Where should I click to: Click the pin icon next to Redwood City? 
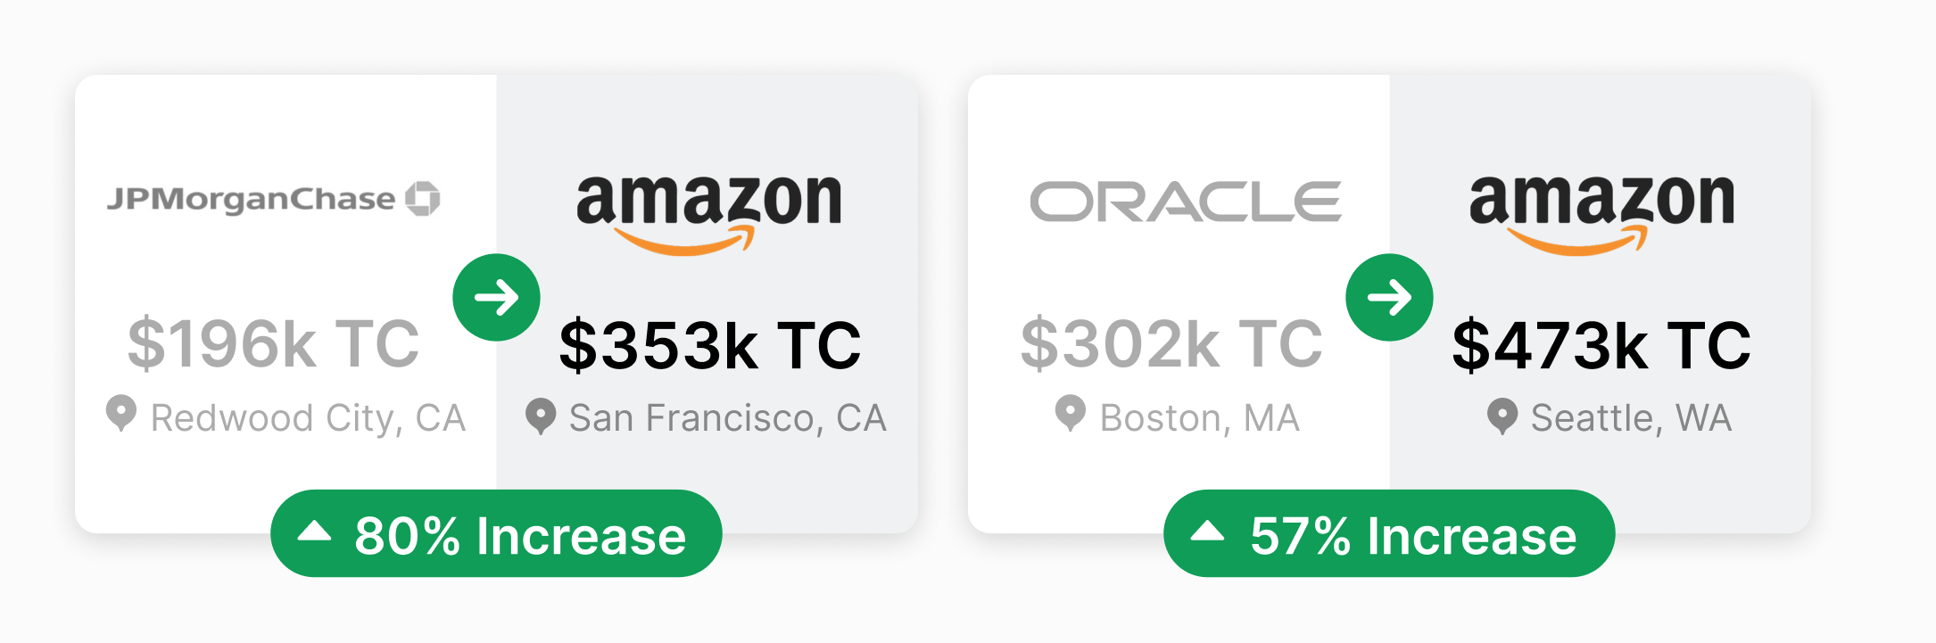121,415
